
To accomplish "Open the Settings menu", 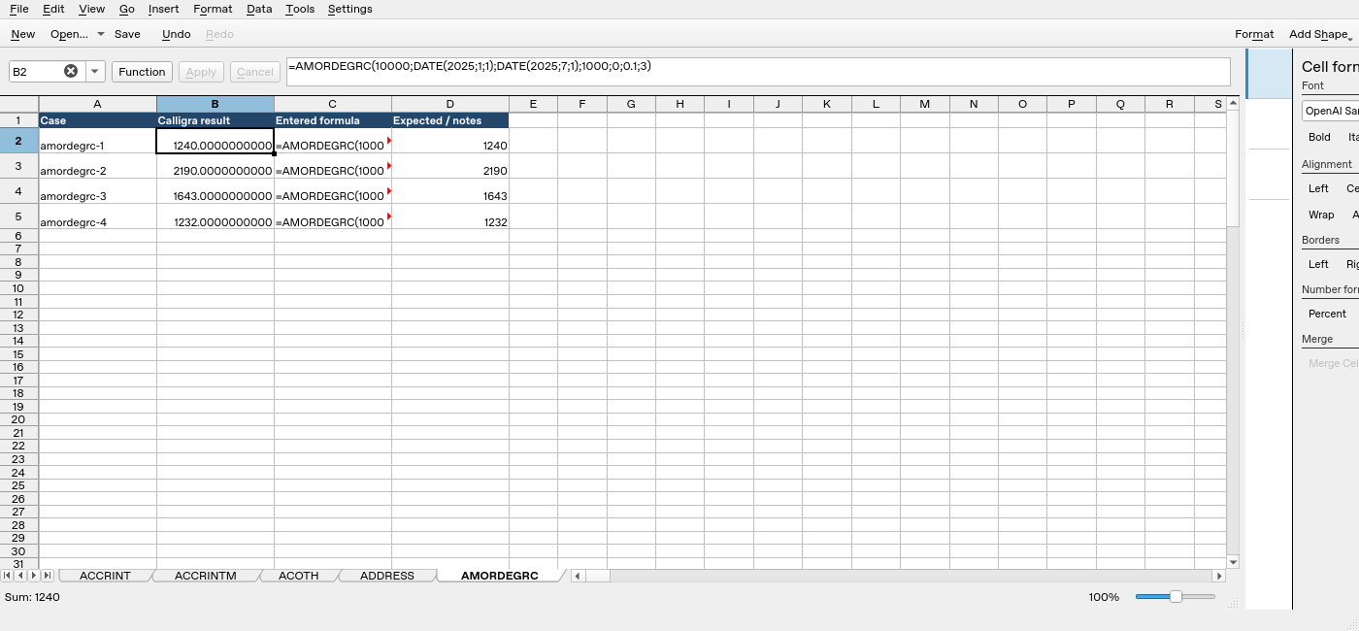I will 349,9.
